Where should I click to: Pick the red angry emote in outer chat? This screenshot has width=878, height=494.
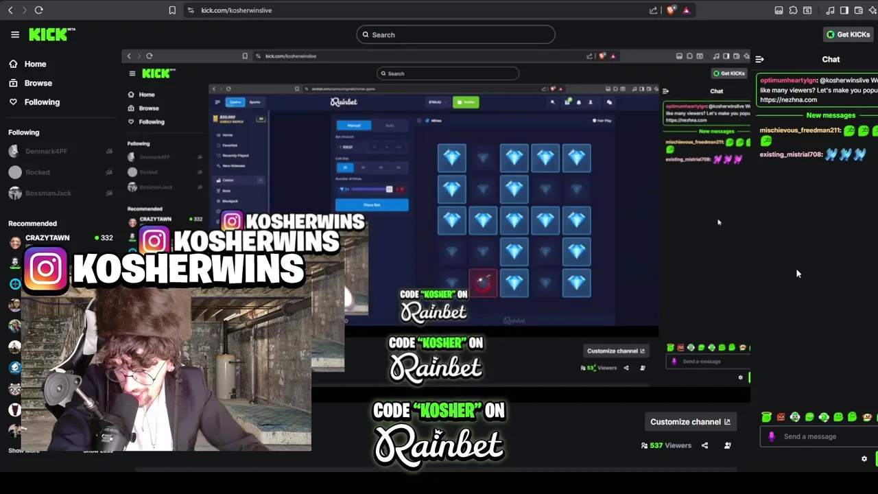click(x=781, y=416)
